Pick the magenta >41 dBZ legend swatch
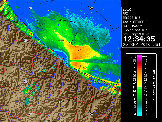Screen dimensions: 162x122 [139, 57]
